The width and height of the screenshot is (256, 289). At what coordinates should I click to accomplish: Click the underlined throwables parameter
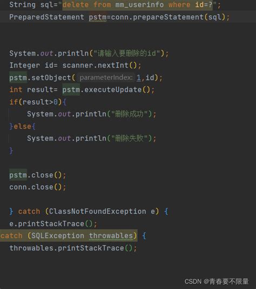click(x=111, y=235)
